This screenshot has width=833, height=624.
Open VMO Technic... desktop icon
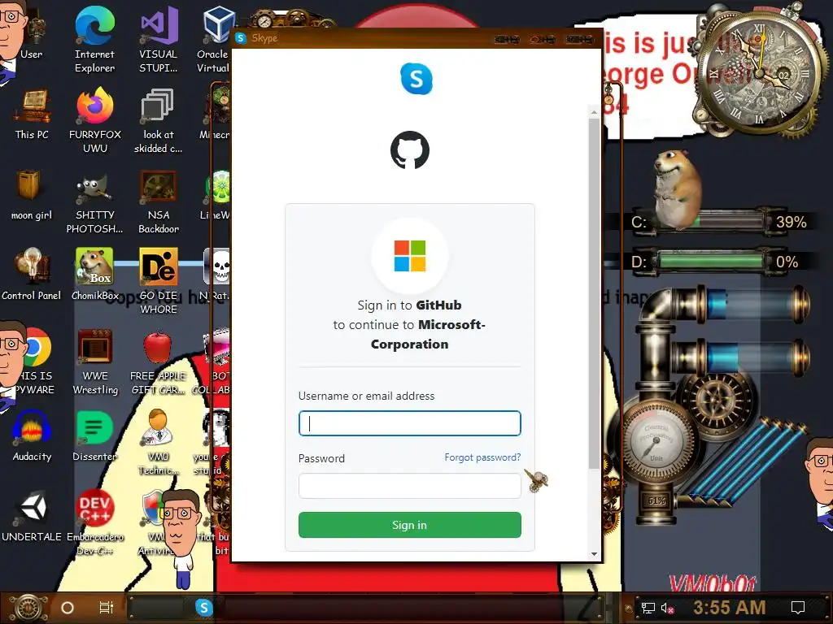click(x=158, y=442)
